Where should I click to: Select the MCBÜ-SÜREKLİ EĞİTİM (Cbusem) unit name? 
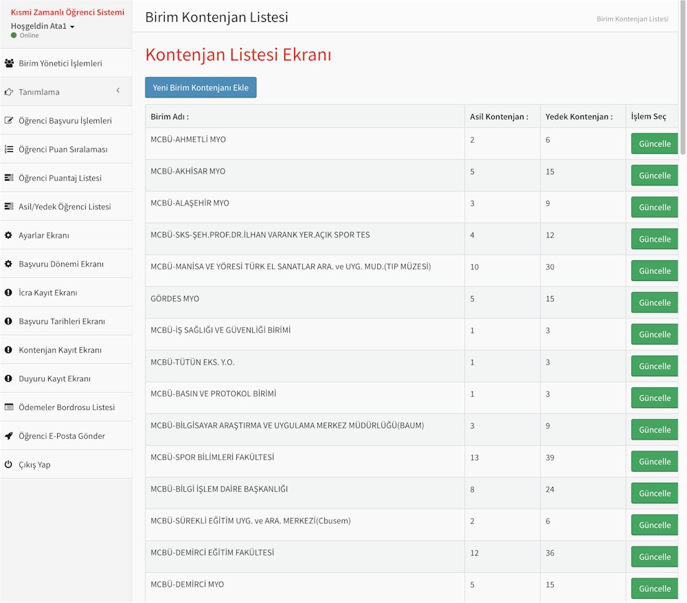pos(251,521)
